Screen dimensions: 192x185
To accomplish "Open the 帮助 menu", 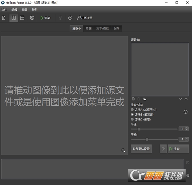I will coord(35,10).
